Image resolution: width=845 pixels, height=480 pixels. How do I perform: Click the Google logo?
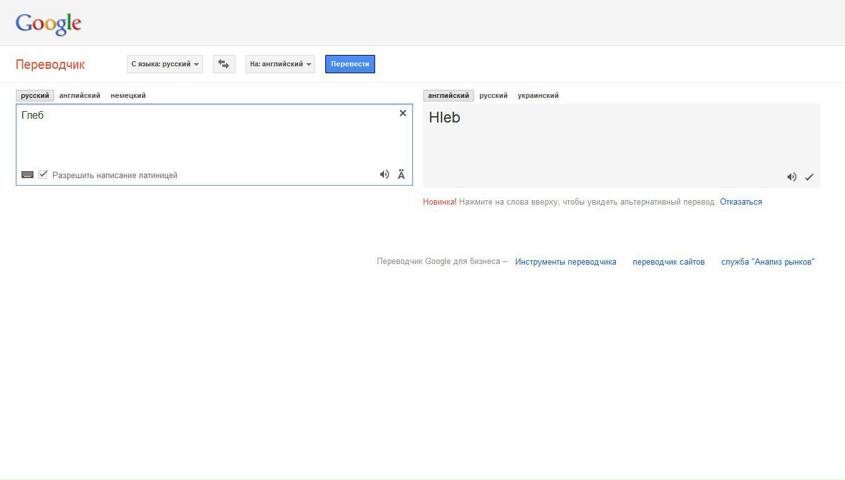pyautogui.click(x=49, y=24)
